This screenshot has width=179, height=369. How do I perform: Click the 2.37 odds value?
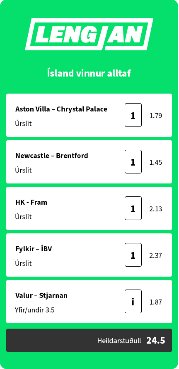155,255
